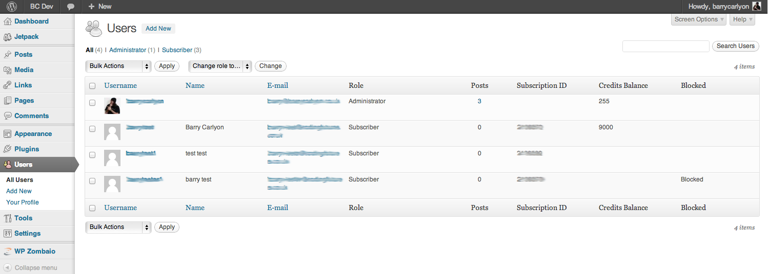Click the Appearance sidebar icon
768x274 pixels.
click(7, 134)
